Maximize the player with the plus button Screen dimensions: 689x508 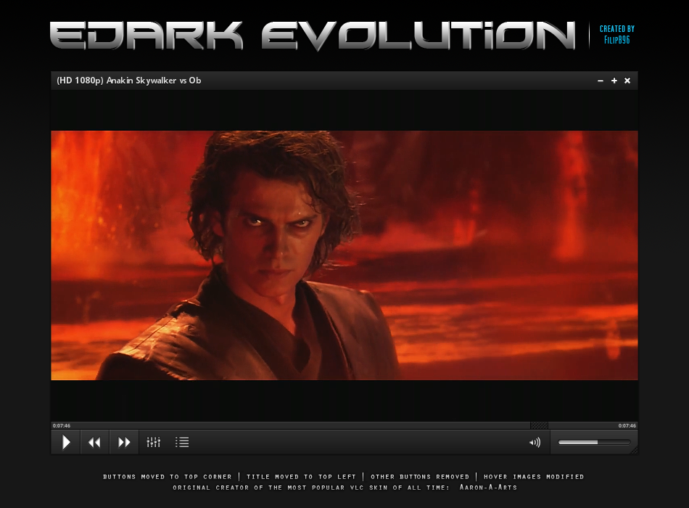614,81
